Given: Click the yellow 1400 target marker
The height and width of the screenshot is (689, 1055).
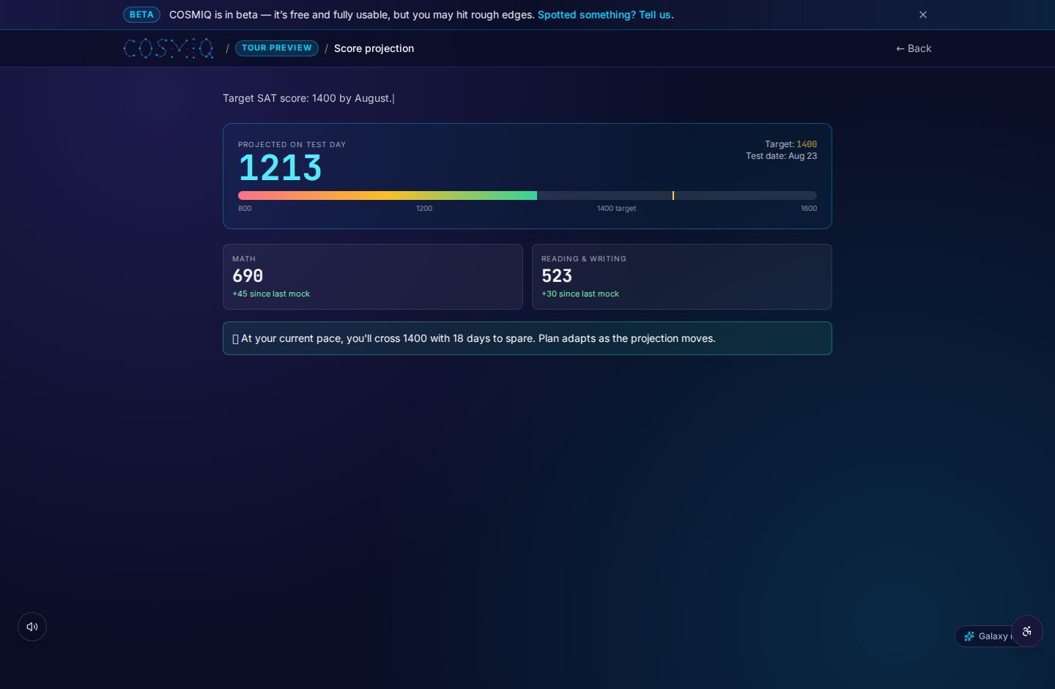Looking at the screenshot, I should click(673, 195).
